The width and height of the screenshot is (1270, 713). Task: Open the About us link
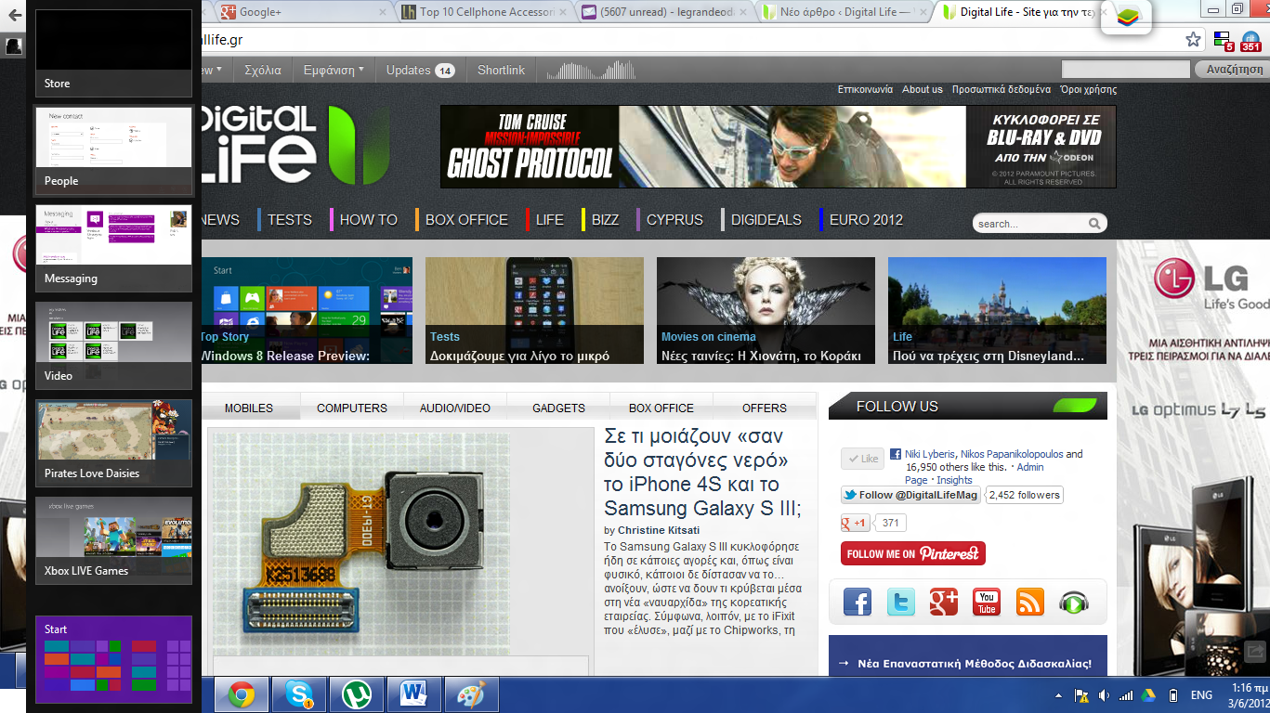[923, 89]
